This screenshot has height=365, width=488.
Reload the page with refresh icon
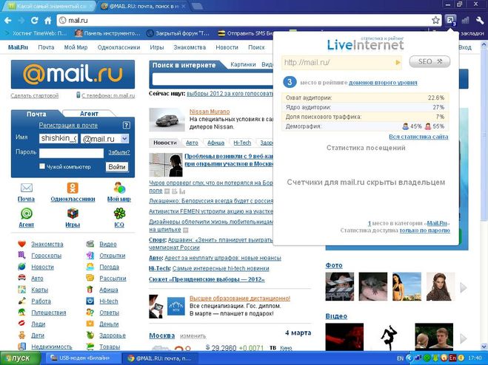34,21
